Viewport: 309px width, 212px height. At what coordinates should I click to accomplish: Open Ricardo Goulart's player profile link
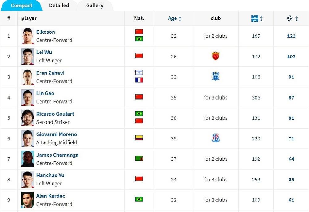point(55,114)
